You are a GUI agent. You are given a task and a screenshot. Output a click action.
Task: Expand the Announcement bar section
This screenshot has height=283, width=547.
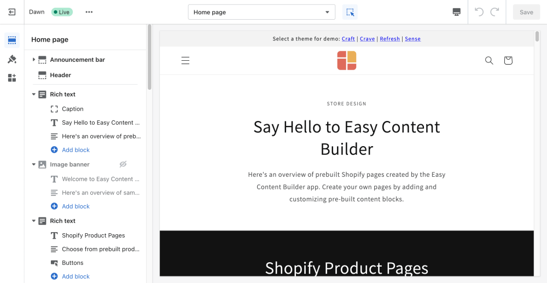coord(33,60)
